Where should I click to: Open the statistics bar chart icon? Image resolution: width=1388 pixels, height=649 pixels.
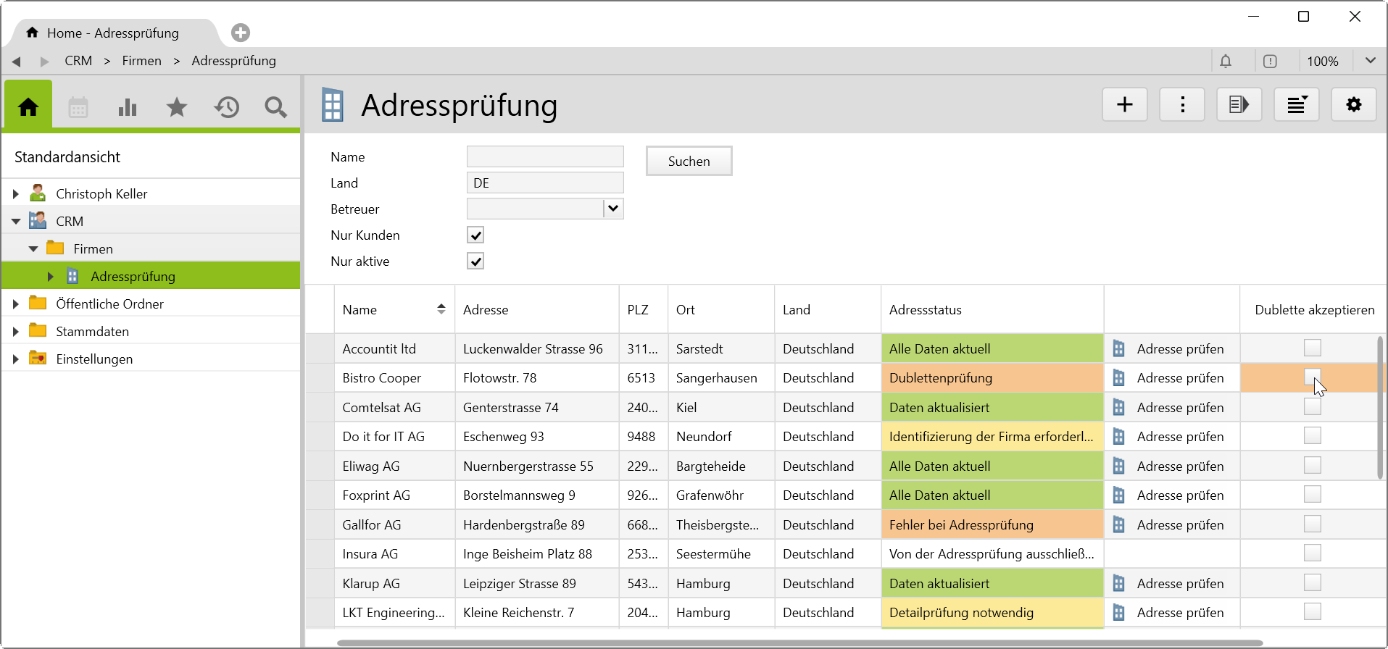click(128, 108)
